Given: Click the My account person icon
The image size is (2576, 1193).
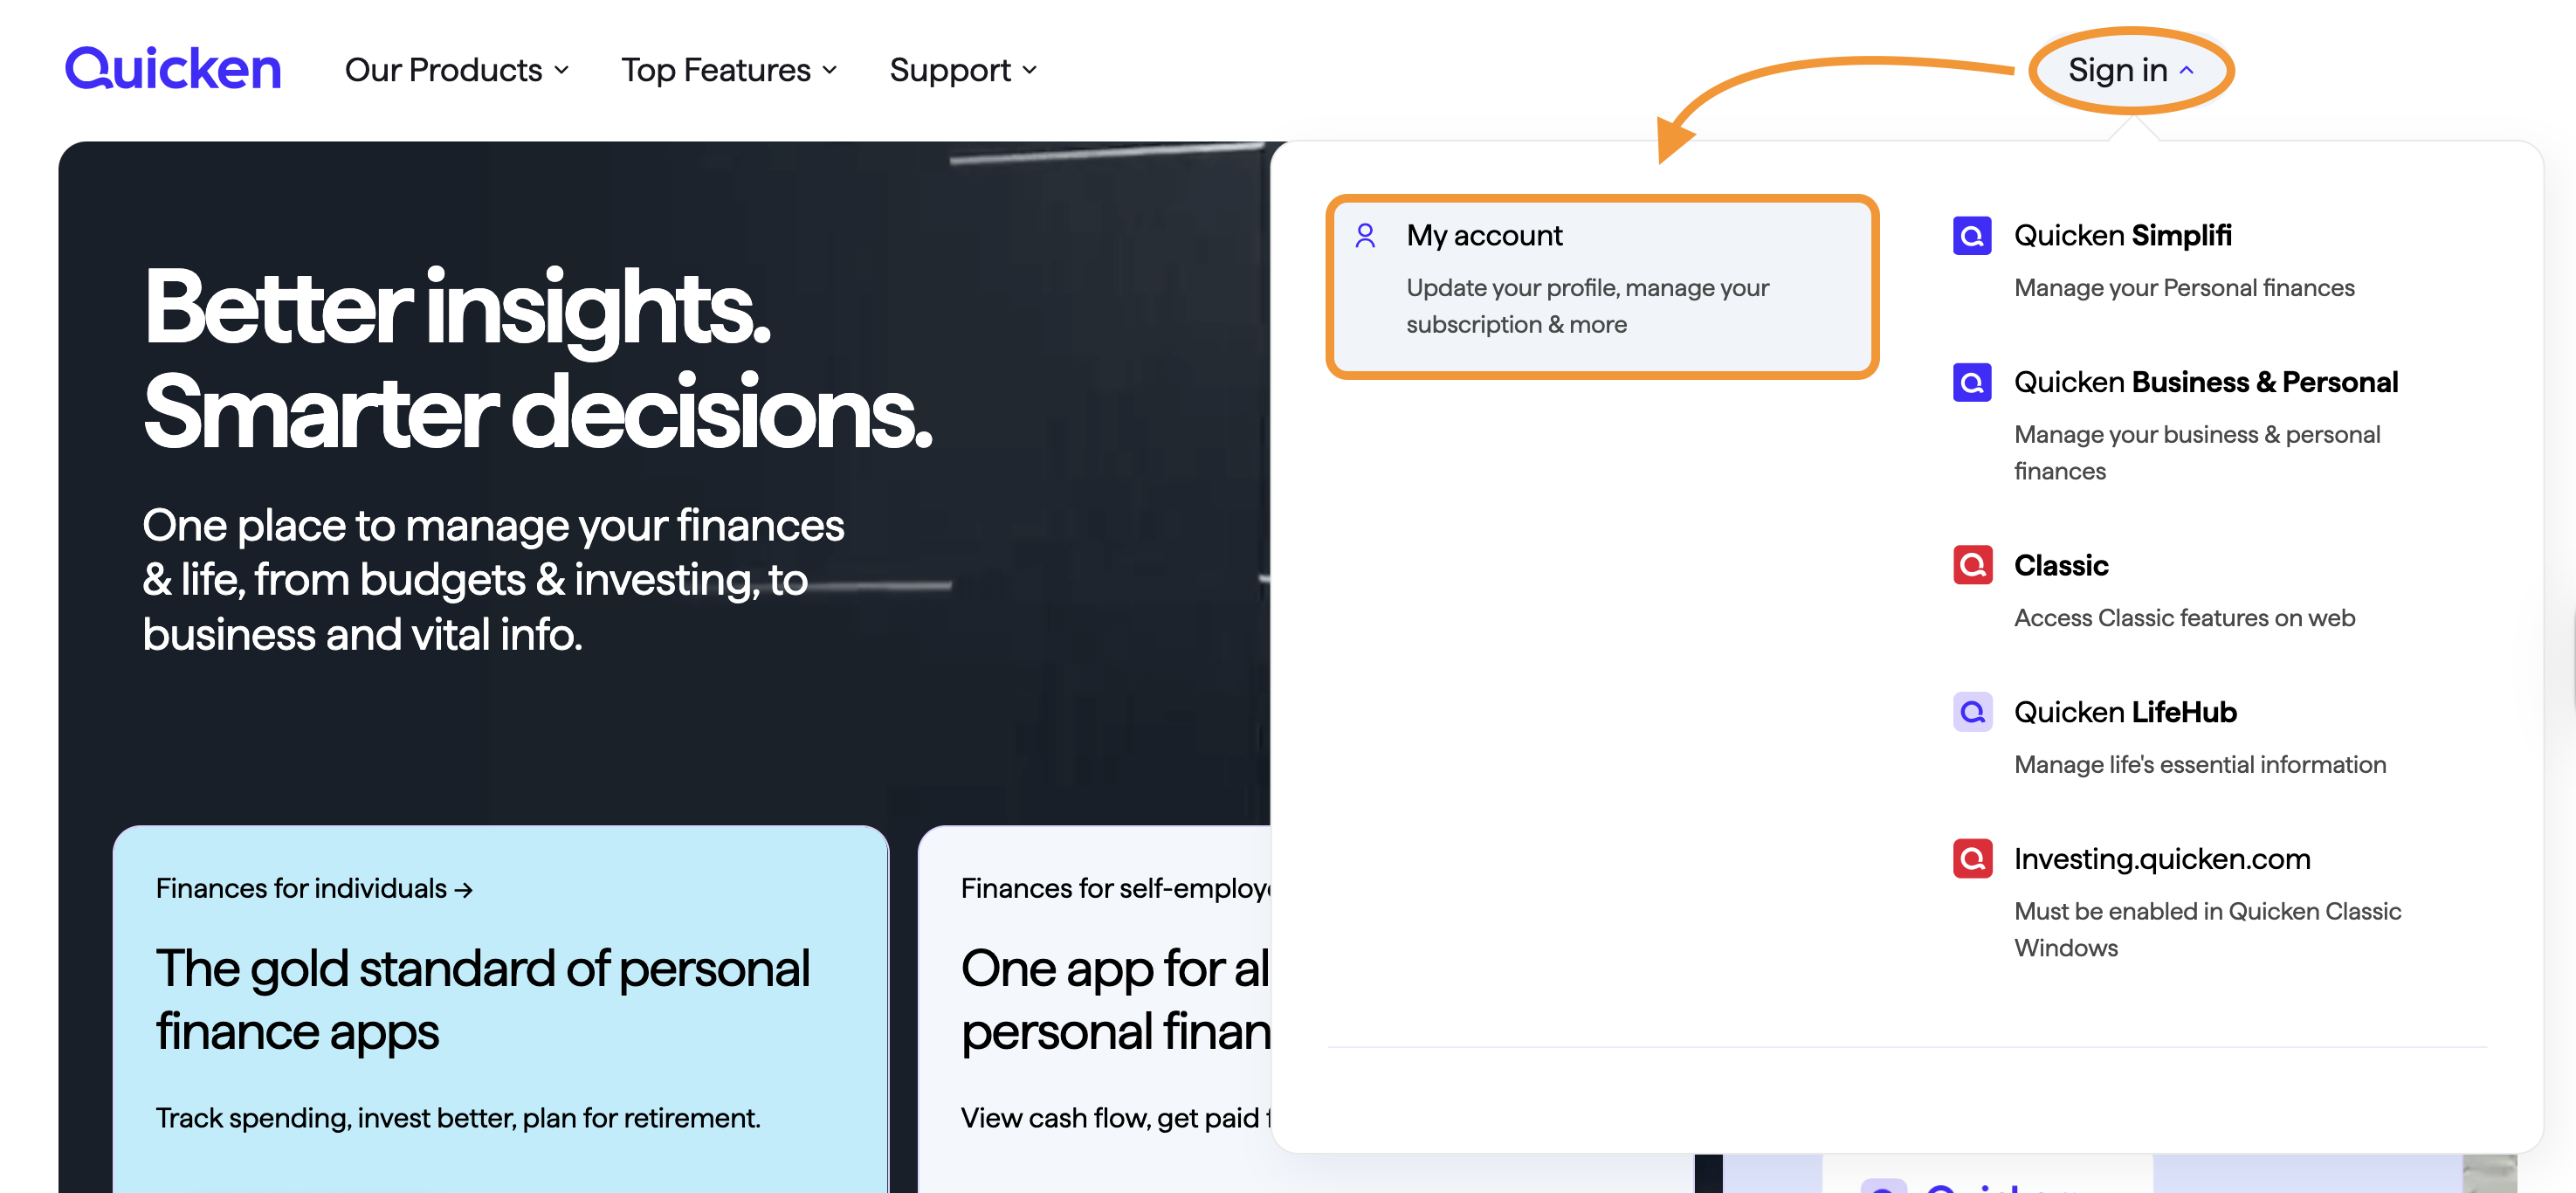Looking at the screenshot, I should (x=1365, y=236).
